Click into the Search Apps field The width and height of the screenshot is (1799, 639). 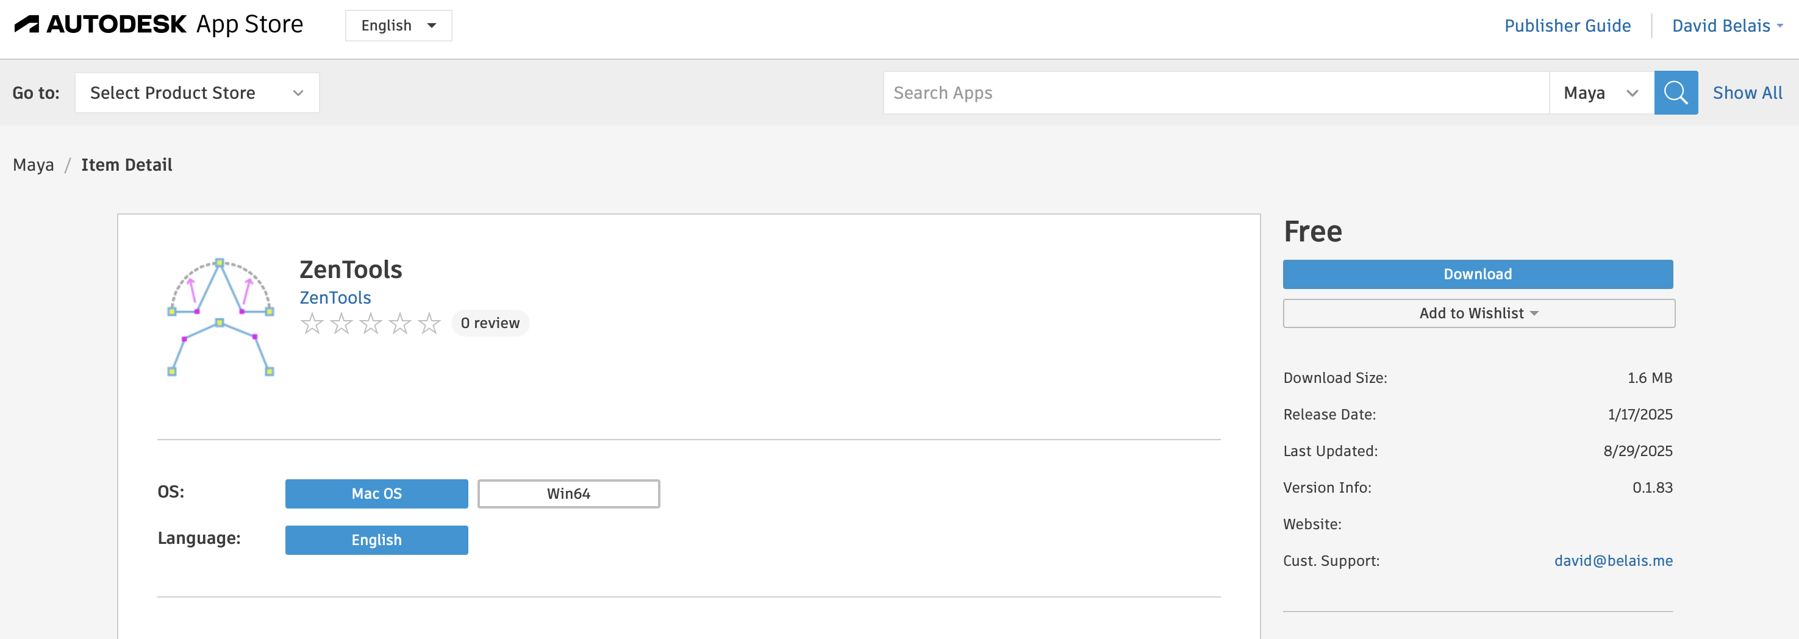(1215, 93)
